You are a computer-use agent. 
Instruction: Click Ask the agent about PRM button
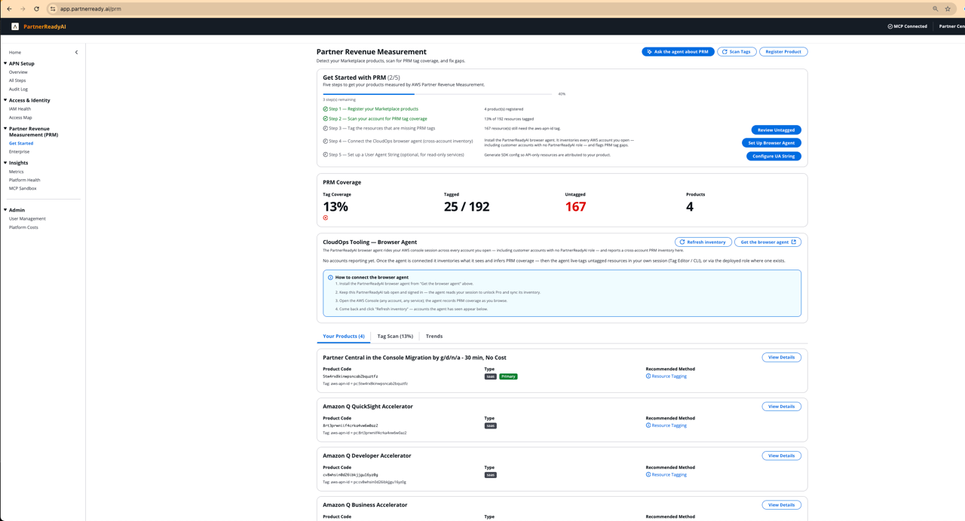(678, 52)
